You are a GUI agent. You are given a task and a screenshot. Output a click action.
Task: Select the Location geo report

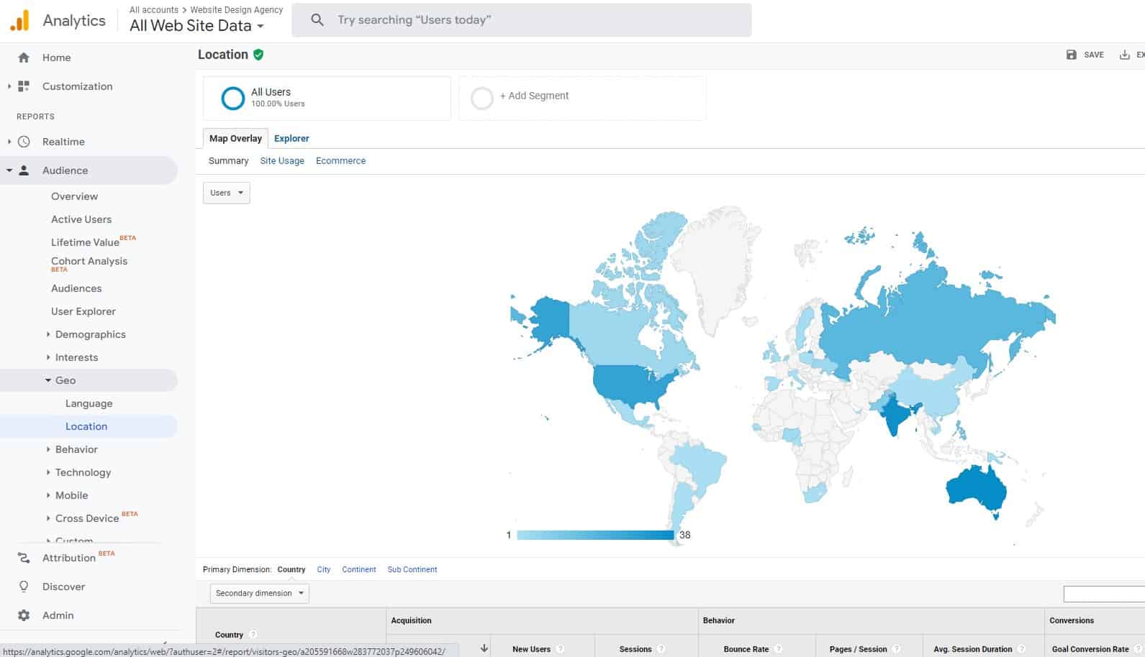86,426
